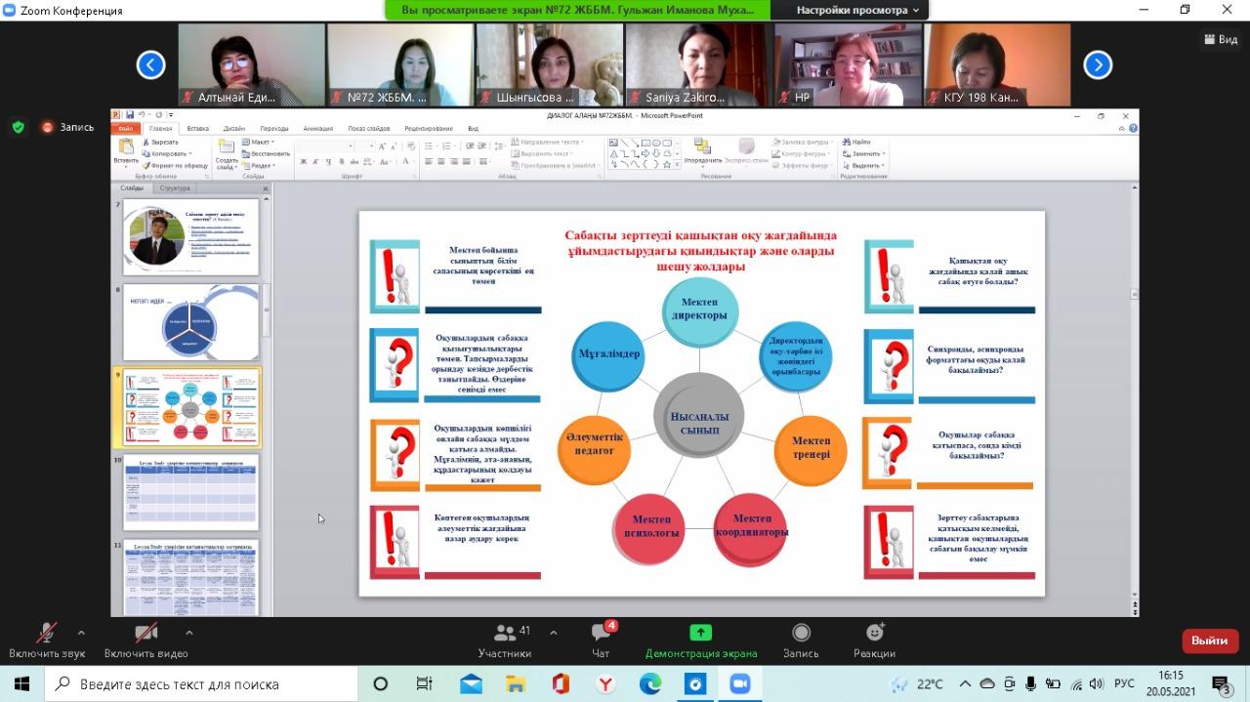Switch to the Вид view layout
The image size is (1250, 702).
click(x=1222, y=40)
